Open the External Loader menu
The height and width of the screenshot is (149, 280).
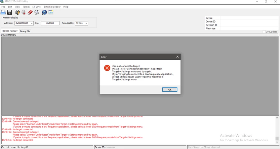click(x=52, y=7)
